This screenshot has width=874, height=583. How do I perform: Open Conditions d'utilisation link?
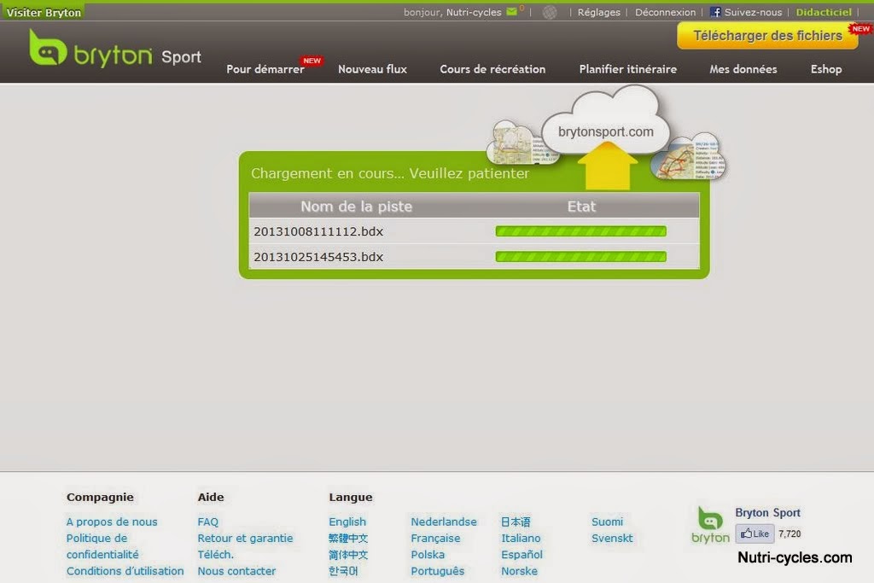(125, 571)
